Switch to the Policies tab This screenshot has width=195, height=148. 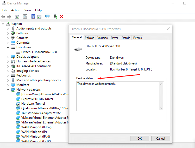(x=89, y=38)
